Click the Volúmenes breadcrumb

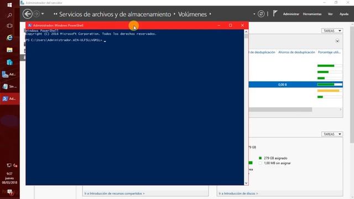(x=192, y=14)
